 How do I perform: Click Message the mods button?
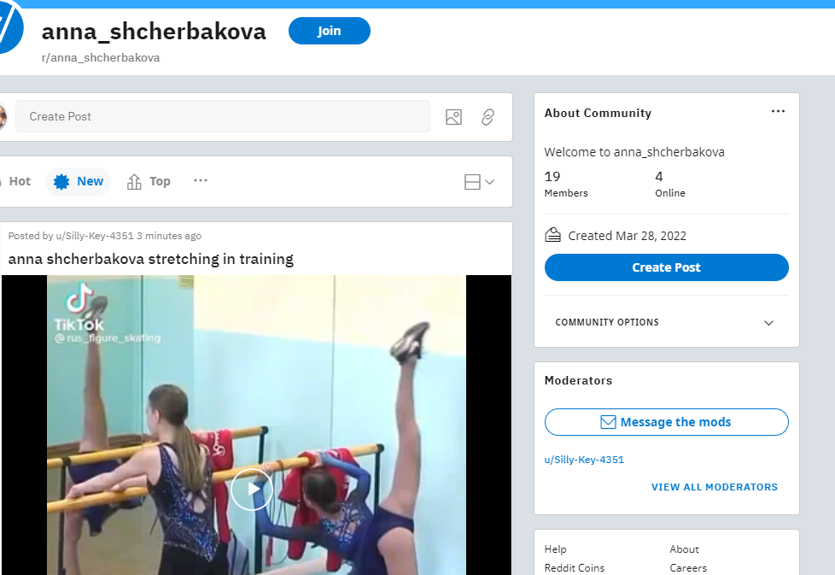coord(666,422)
